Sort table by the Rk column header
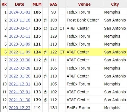The width and height of the screenshot is (128, 112). pyautogui.click(x=4, y=4)
